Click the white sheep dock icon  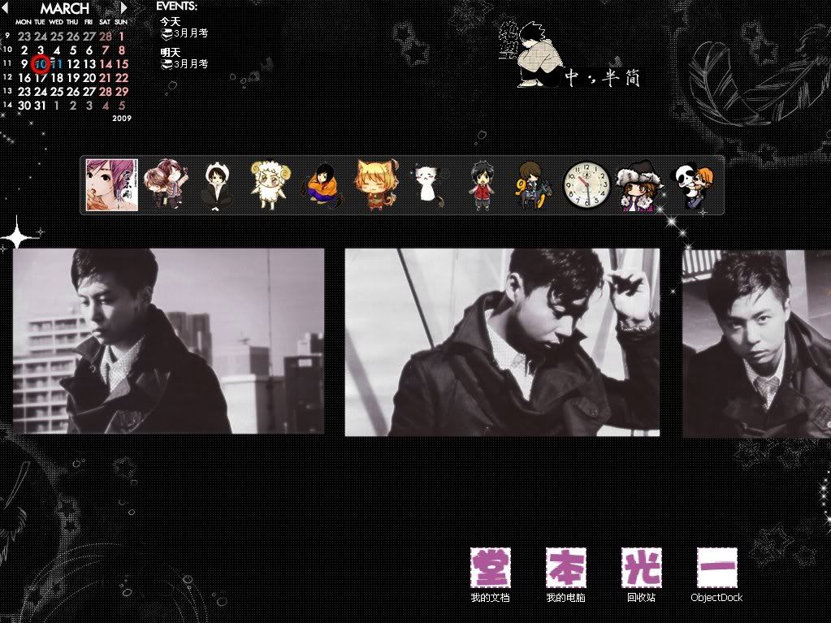pyautogui.click(x=267, y=185)
